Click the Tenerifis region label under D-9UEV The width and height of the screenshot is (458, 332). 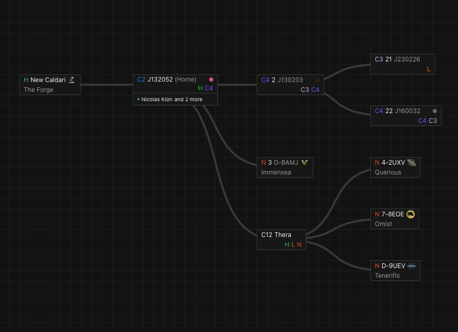tap(387, 275)
